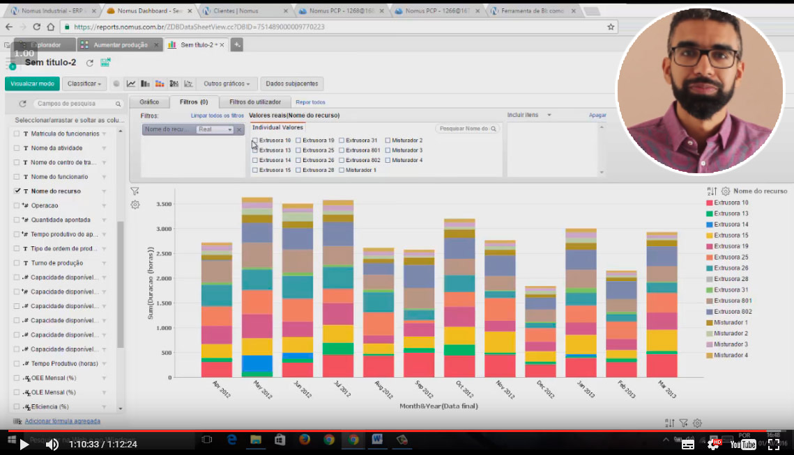Click the Visualizar modo button
The height and width of the screenshot is (455, 794).
coord(32,83)
